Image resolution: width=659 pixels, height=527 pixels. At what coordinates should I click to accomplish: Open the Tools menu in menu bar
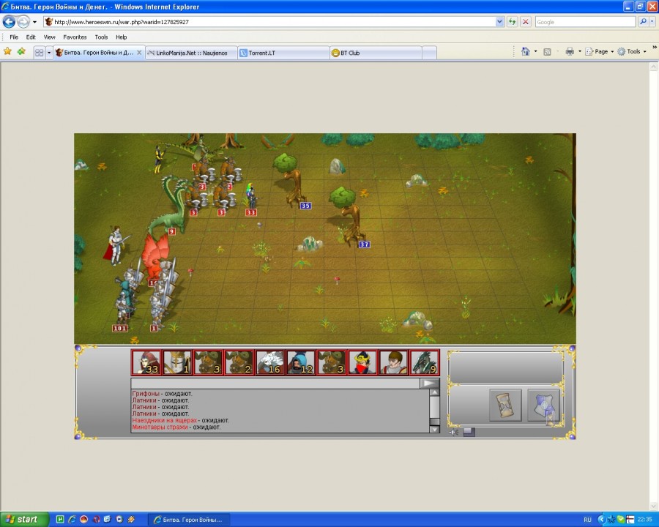point(101,37)
